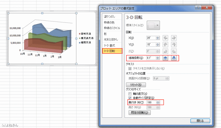Click the dialog title bar プロット エリアの書式設定
This screenshot has width=221, height=128.
point(117,8)
